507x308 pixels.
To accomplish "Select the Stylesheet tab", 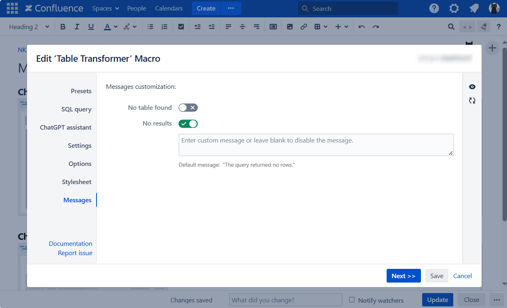I will 76,182.
